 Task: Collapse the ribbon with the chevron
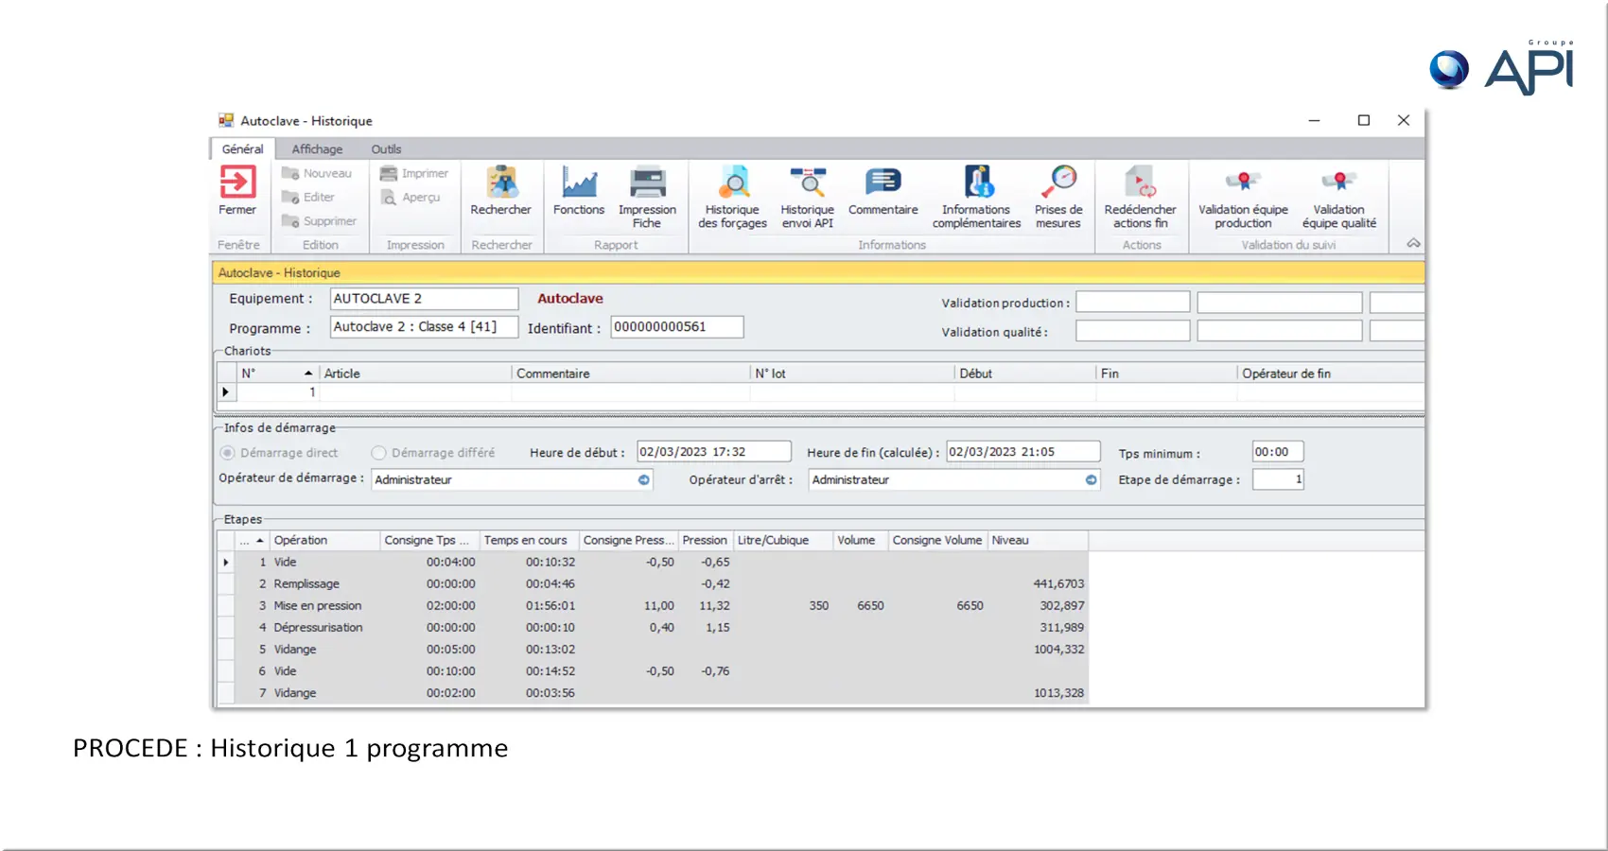click(1413, 244)
